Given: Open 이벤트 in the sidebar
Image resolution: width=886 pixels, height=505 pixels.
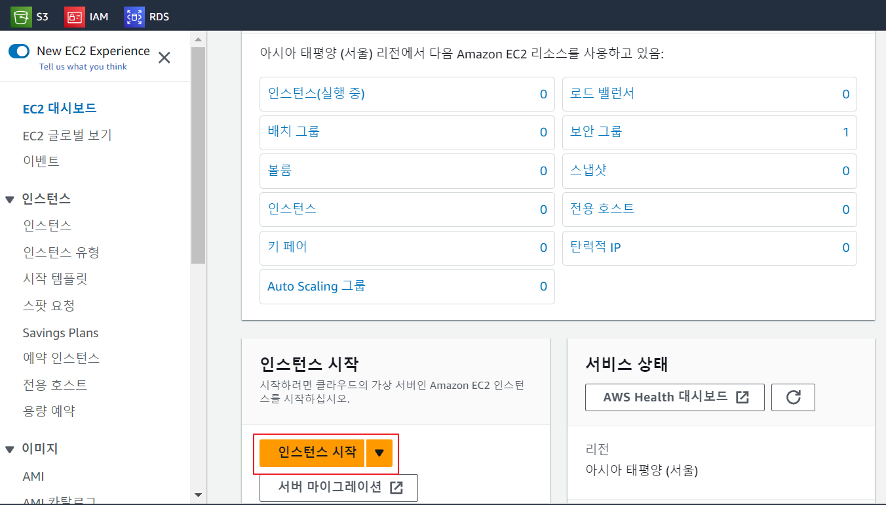Looking at the screenshot, I should point(41,161).
